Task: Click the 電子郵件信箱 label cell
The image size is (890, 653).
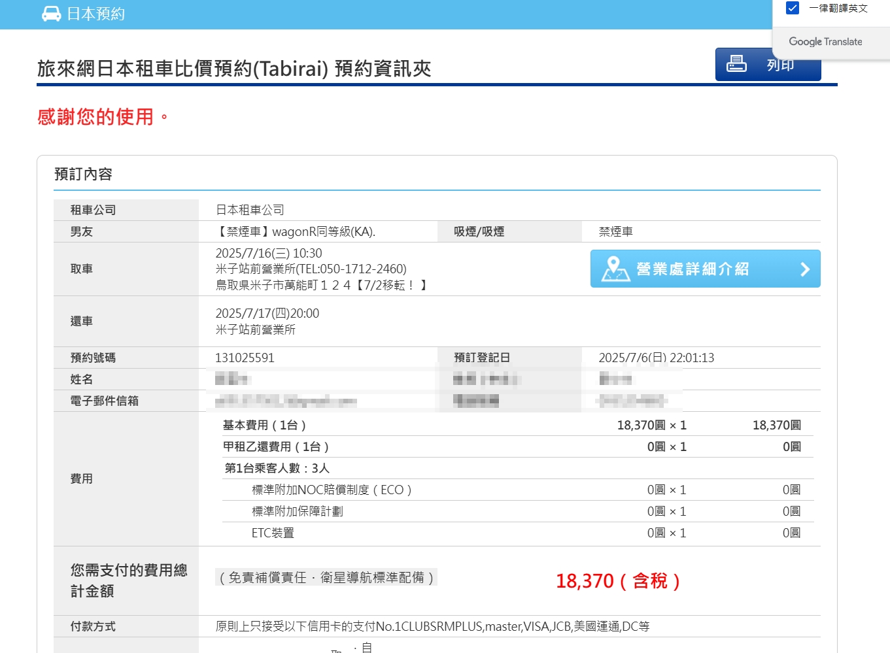Action: 126,401
